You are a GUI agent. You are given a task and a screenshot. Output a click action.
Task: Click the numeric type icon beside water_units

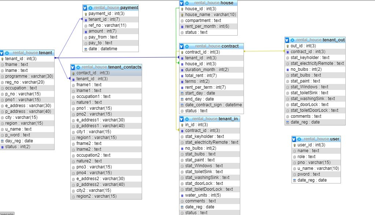coord(182,196)
